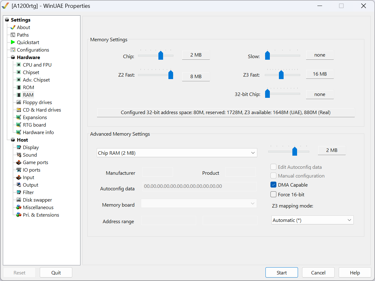Enable the Force 16-bit checkbox
Viewport: 375px width, 281px height.
(x=273, y=194)
